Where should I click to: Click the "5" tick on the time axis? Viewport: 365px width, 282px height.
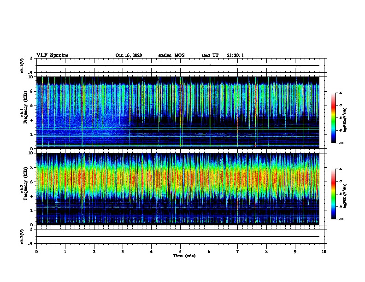180,252
